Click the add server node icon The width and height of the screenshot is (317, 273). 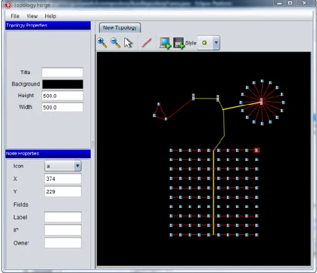coord(179,43)
